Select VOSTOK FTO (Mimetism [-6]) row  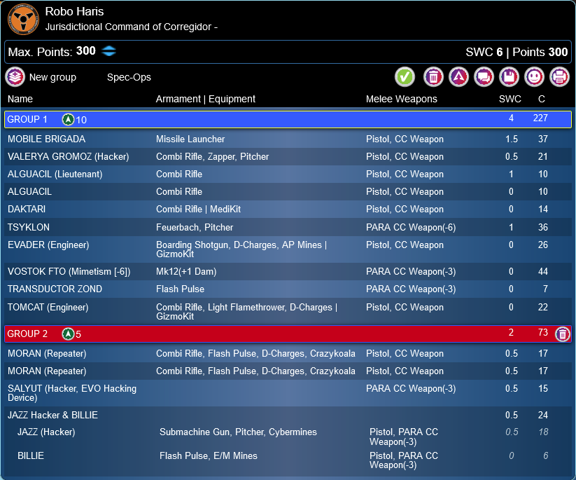(288, 271)
